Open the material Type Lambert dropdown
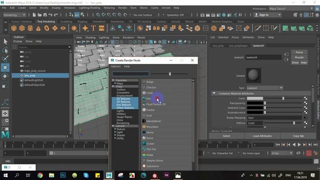The image size is (320, 180). click(x=264, y=88)
